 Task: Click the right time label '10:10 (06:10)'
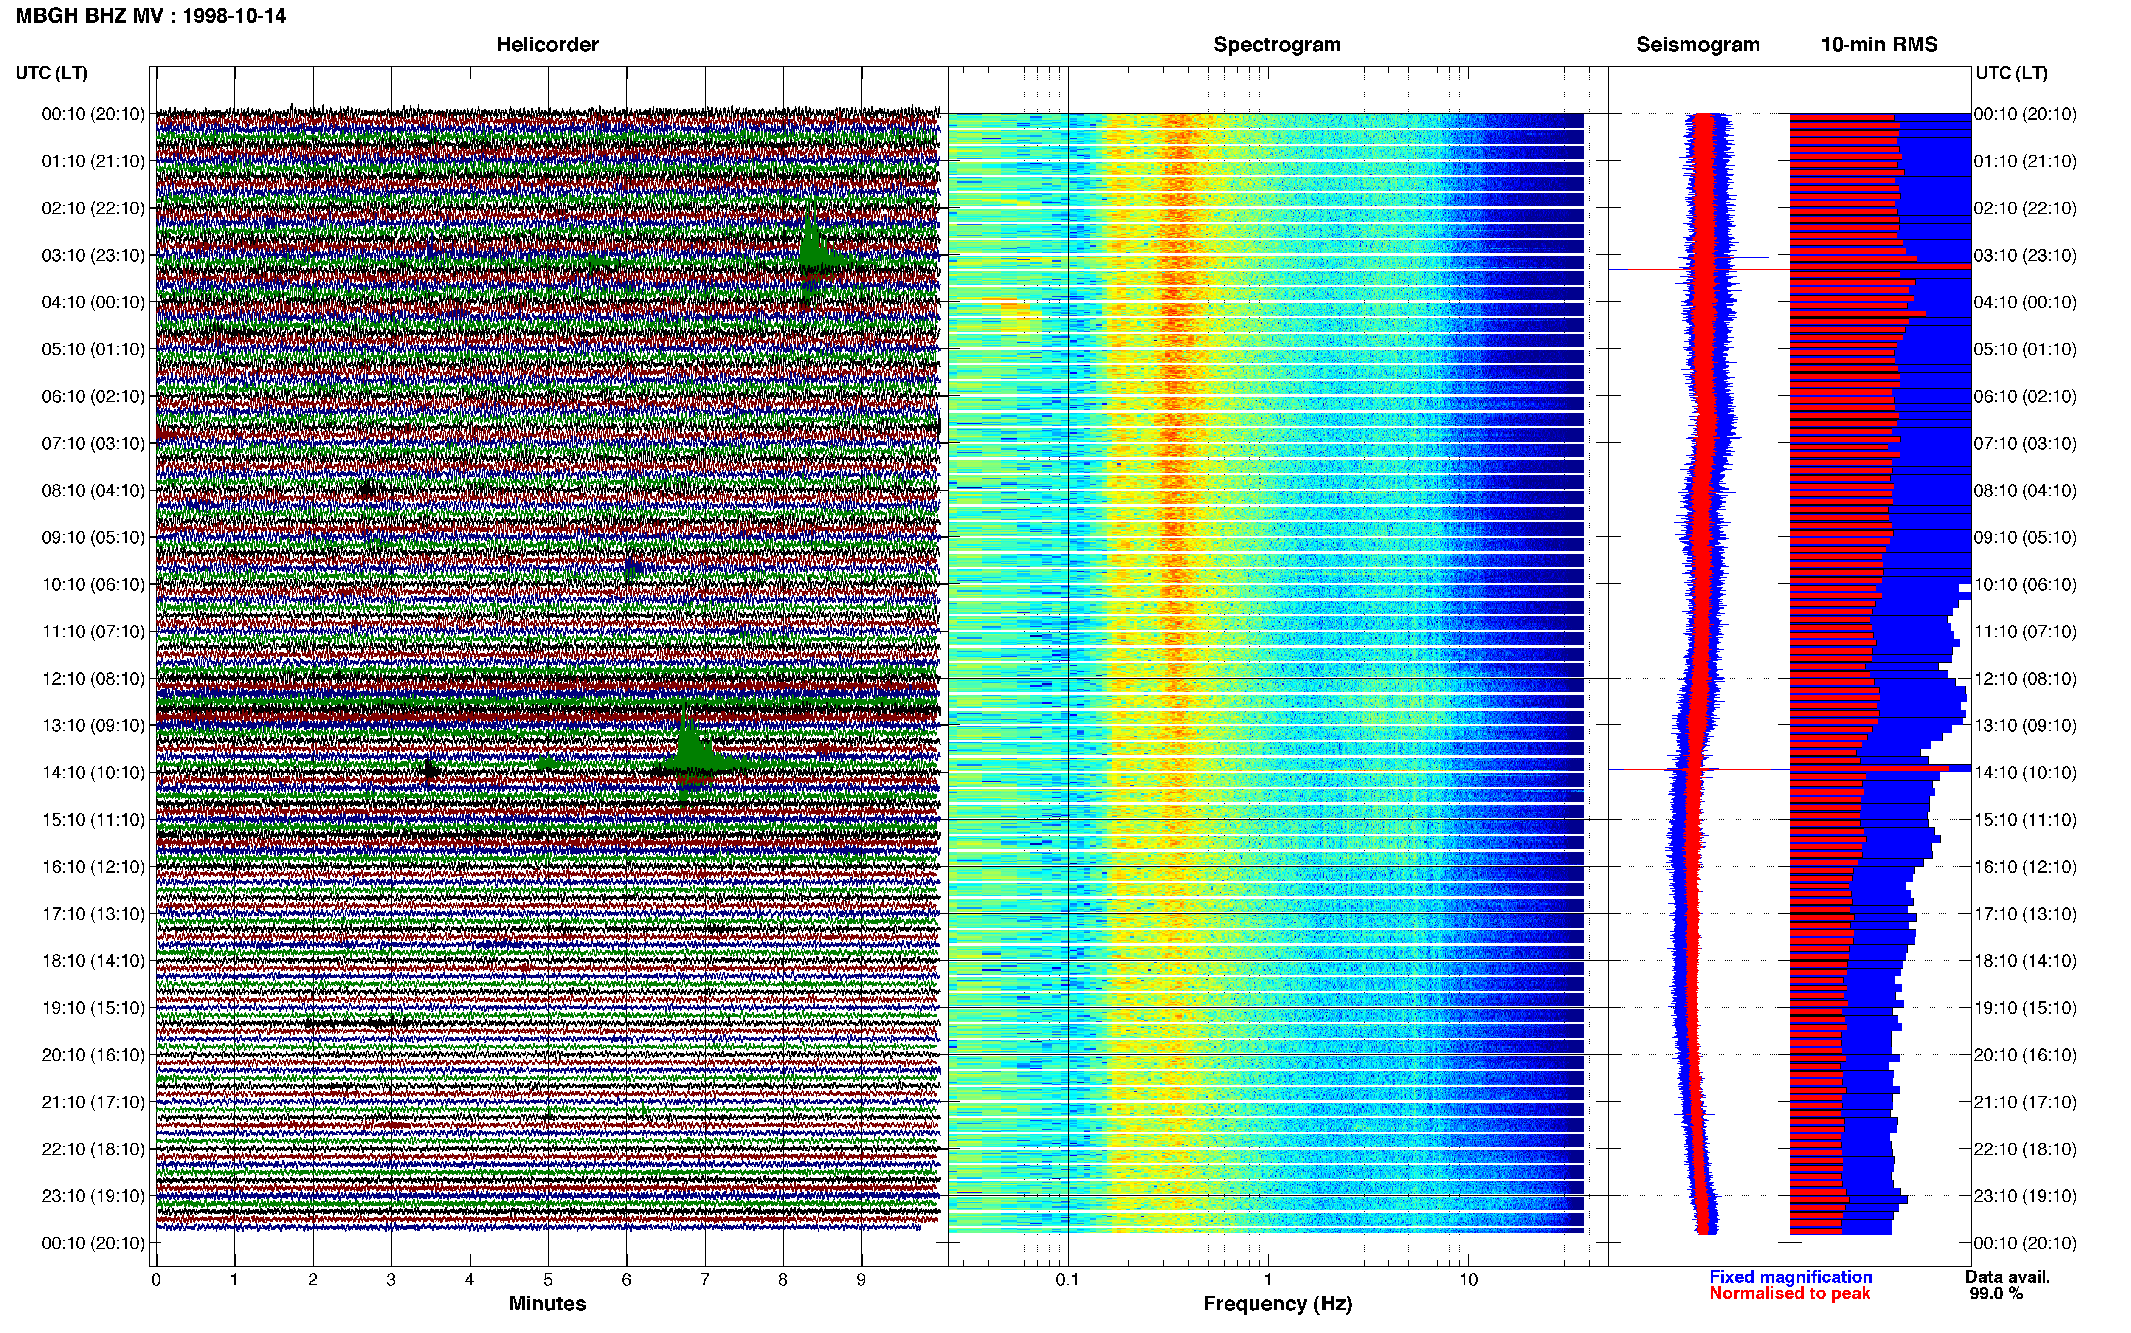(2025, 584)
